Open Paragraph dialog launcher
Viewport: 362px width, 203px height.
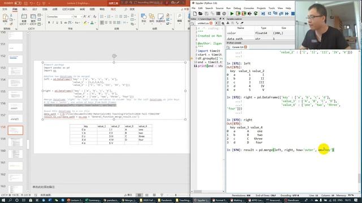tap(137, 29)
